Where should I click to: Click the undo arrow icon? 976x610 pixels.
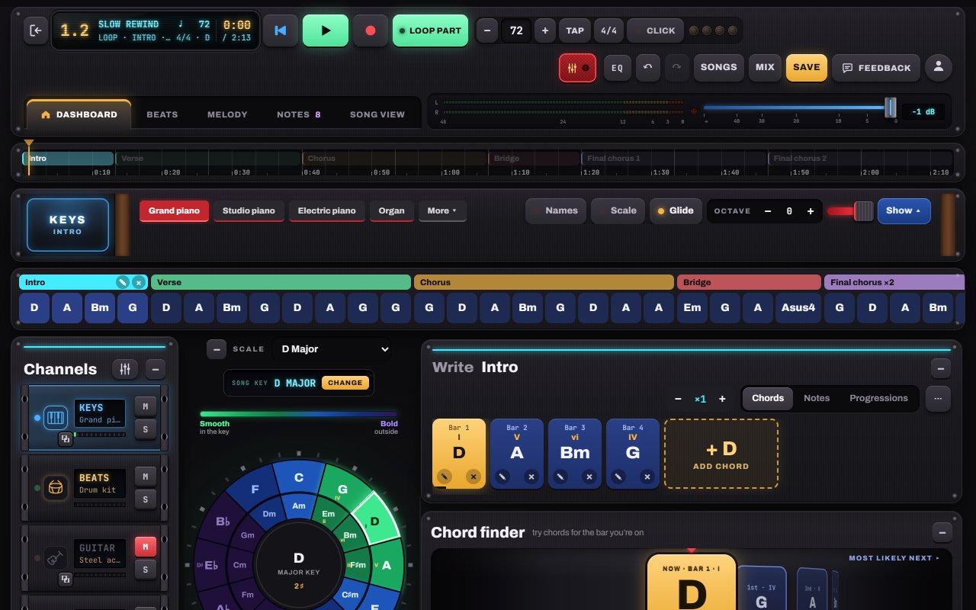tap(647, 68)
